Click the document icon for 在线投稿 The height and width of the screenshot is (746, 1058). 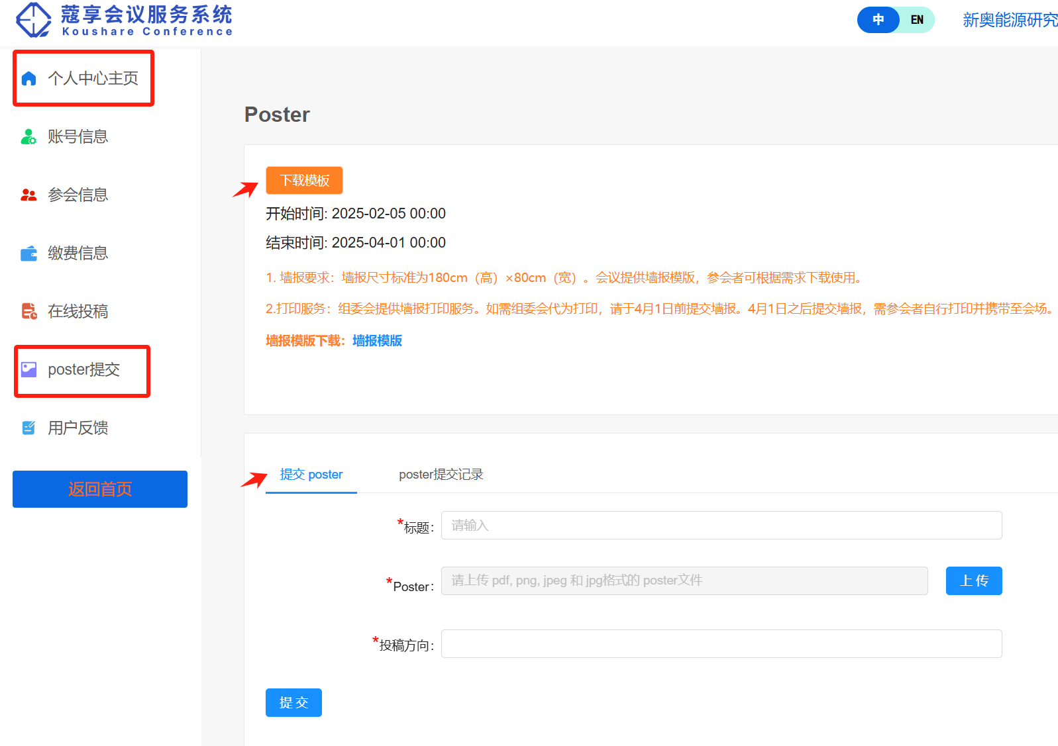pos(28,311)
